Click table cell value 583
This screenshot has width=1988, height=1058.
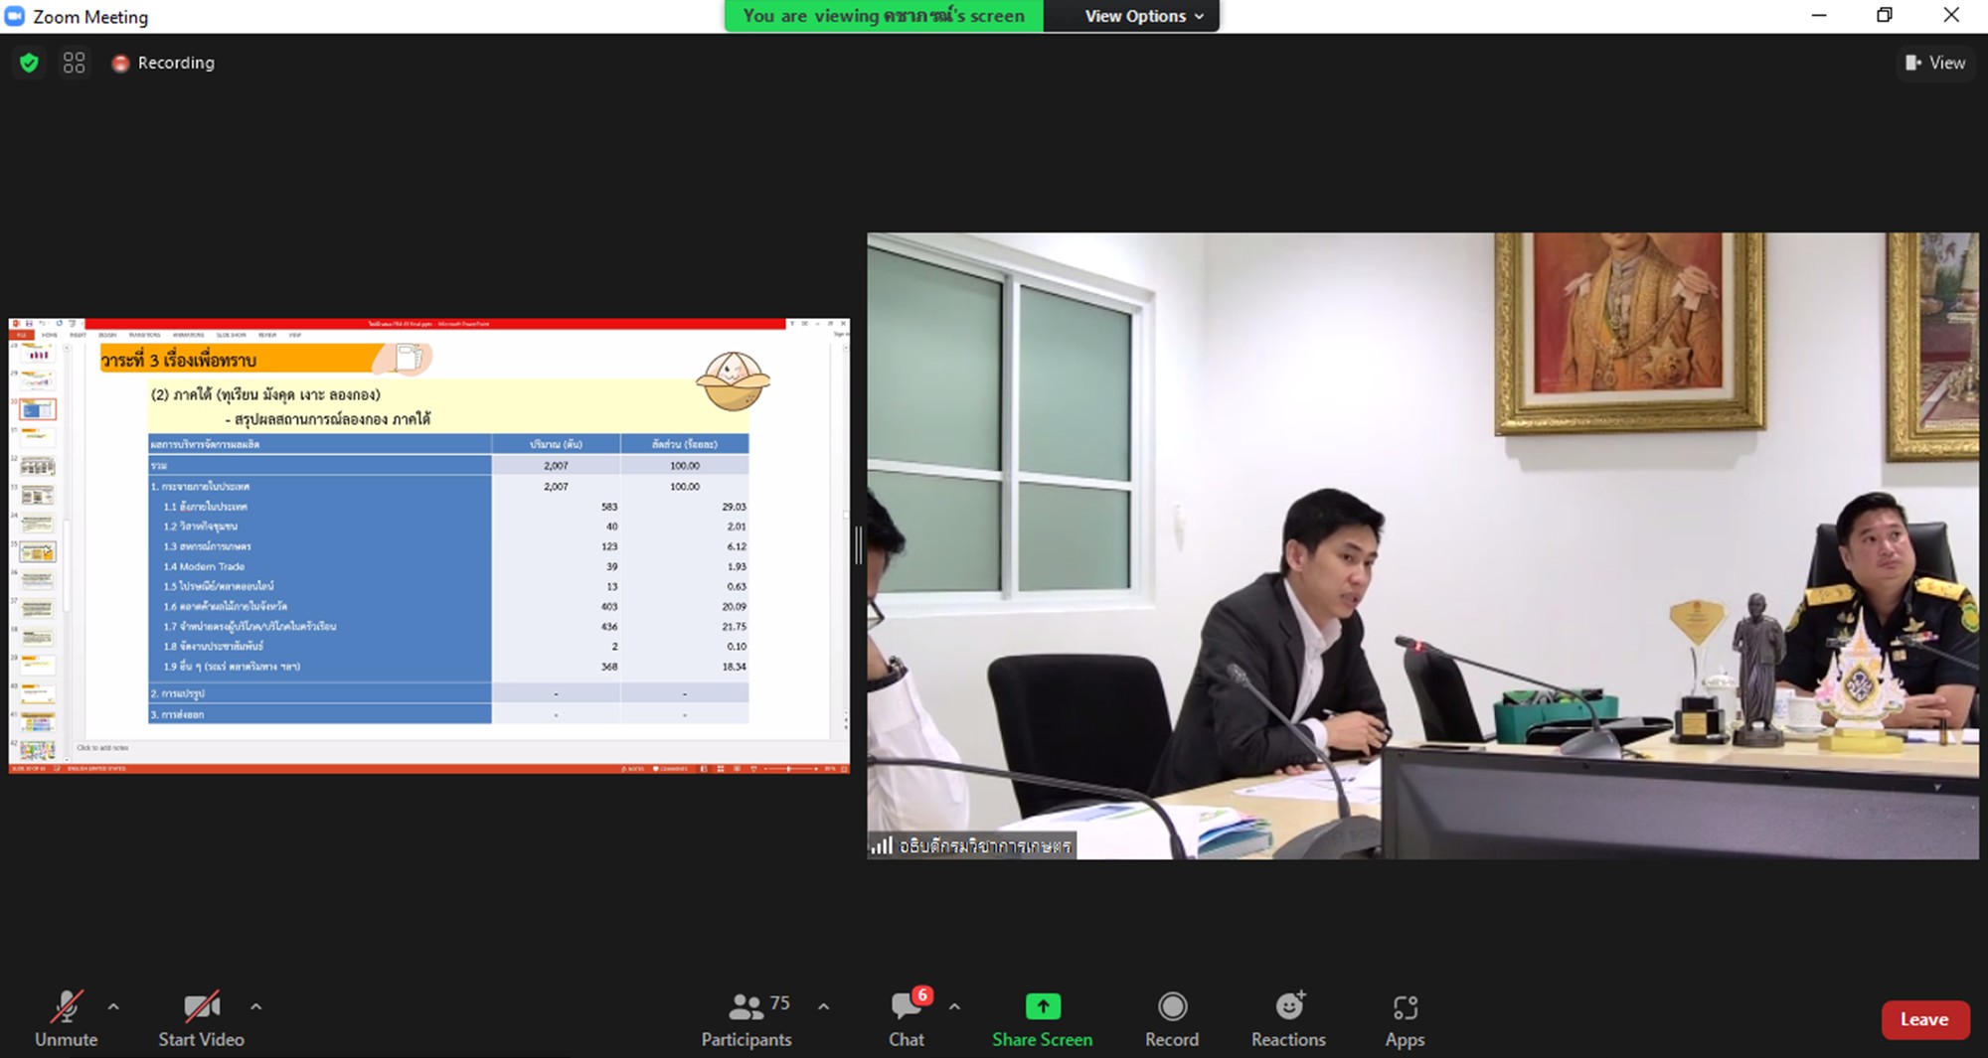click(x=609, y=507)
